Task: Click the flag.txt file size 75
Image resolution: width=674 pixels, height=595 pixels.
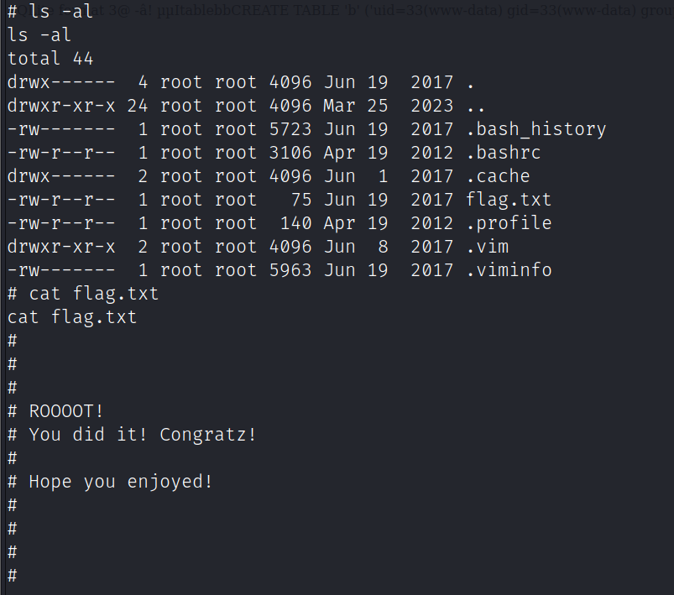Action: click(301, 200)
